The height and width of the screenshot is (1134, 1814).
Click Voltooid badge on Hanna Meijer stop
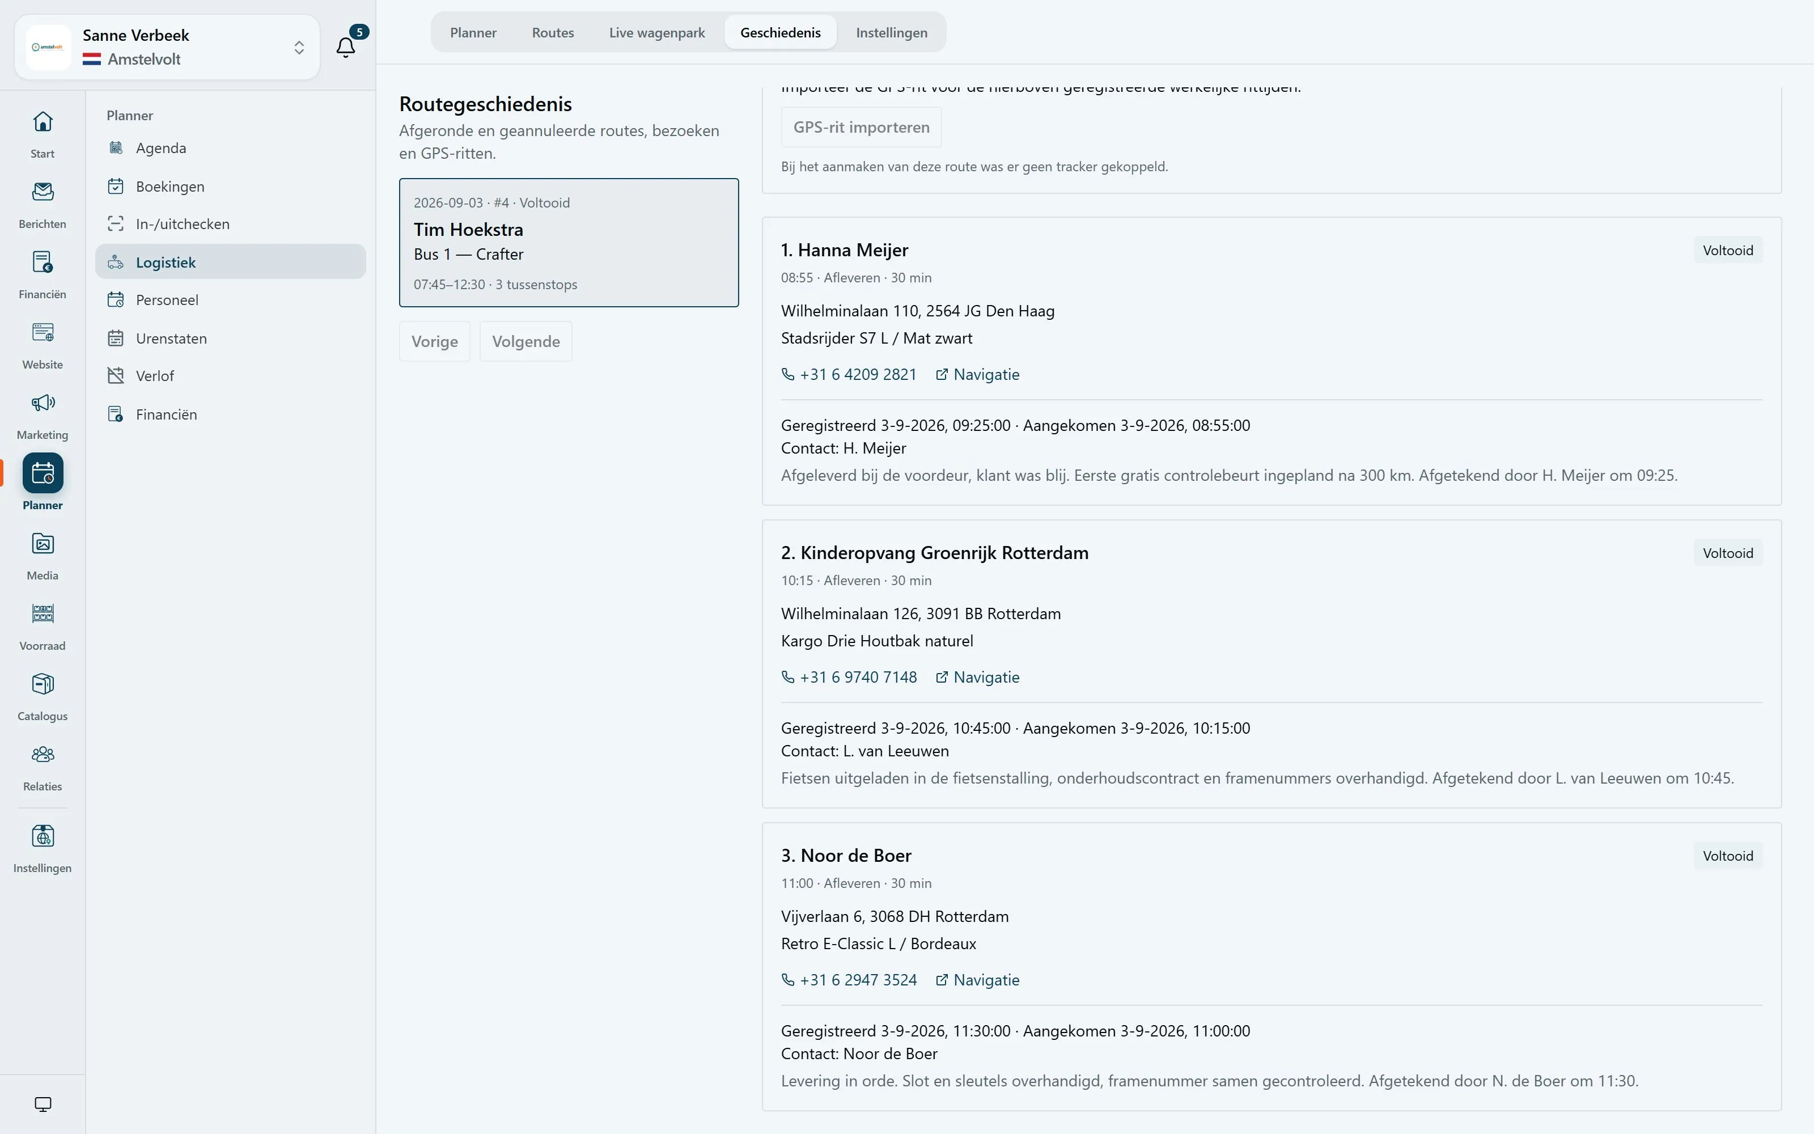click(1728, 251)
